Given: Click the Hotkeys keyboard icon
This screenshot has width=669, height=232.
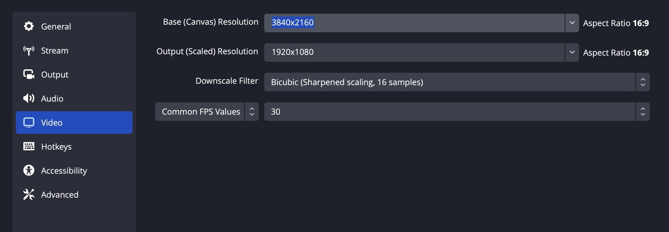Looking at the screenshot, I should click(x=29, y=147).
